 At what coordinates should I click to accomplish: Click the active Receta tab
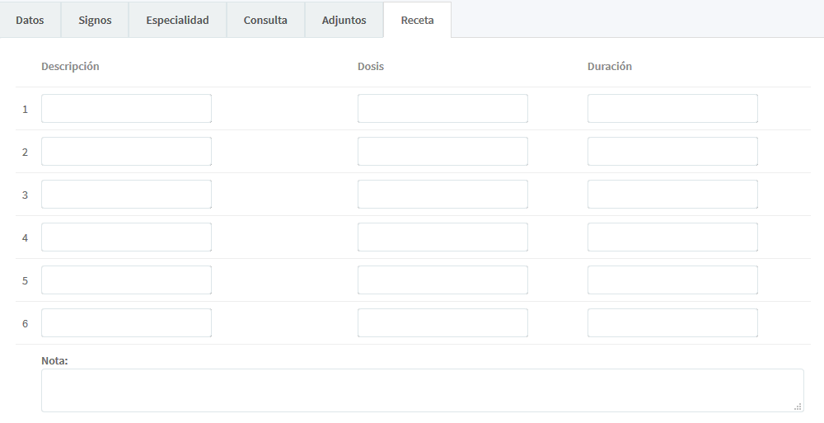coord(417,21)
